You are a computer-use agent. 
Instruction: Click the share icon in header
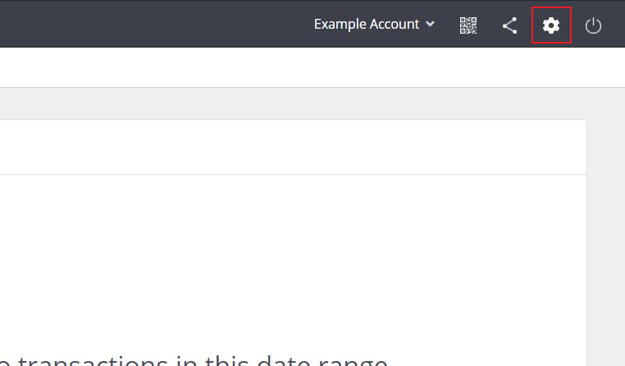(509, 25)
